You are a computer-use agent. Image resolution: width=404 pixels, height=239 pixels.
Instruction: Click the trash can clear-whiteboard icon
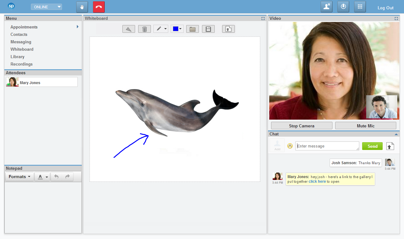click(x=144, y=29)
